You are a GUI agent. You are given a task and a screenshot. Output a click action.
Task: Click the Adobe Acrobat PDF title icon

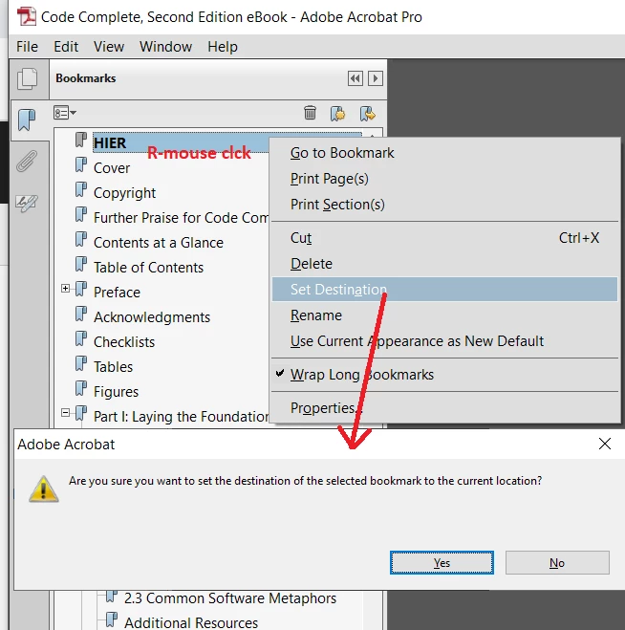(x=26, y=16)
